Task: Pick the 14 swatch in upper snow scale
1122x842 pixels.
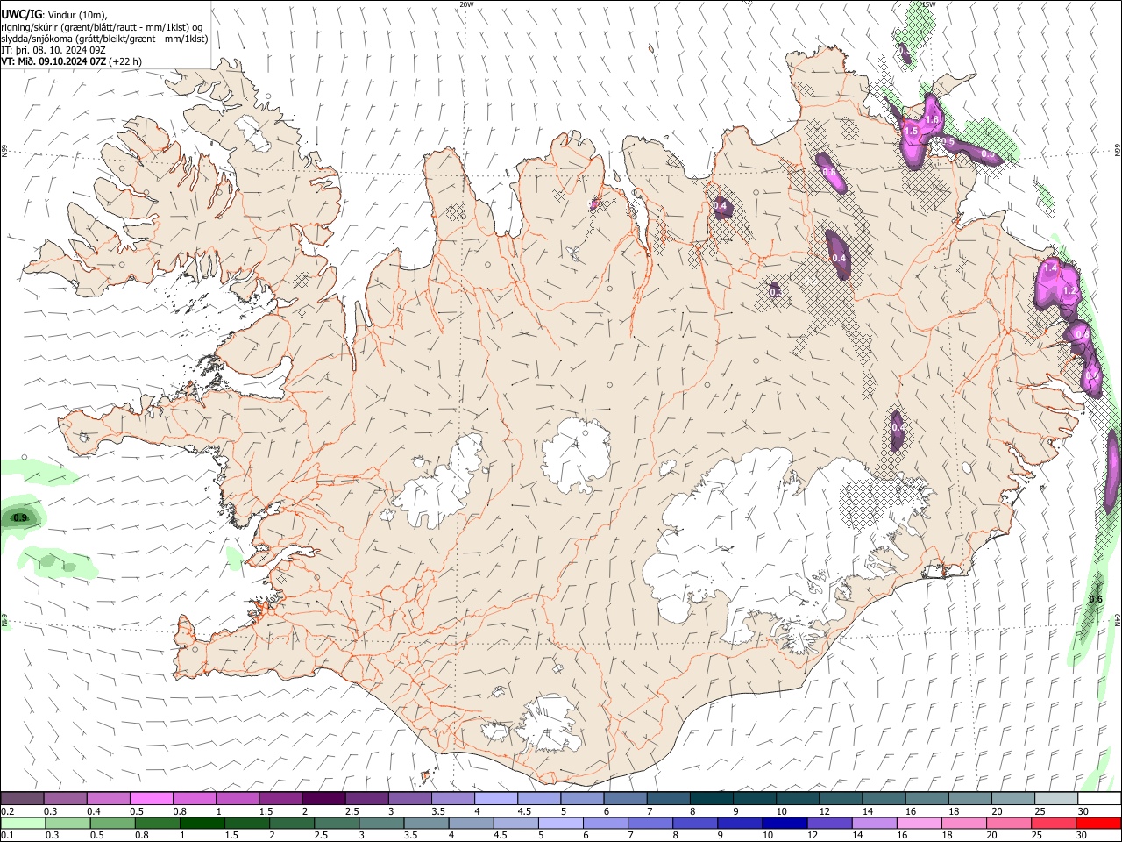Action: (x=884, y=798)
